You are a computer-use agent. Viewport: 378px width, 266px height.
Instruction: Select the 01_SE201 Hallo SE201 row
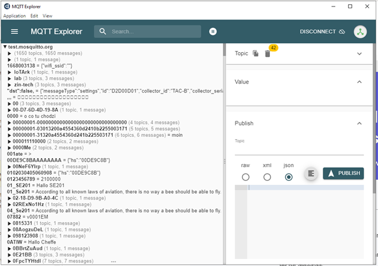point(36,185)
